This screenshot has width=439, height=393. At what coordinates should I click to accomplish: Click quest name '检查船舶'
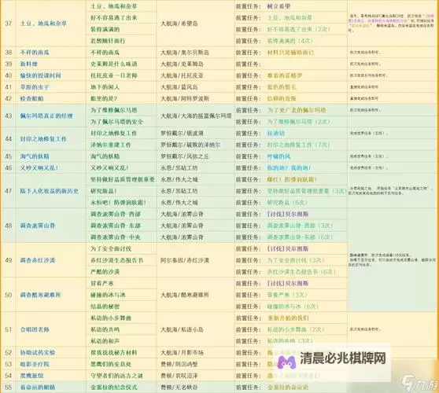tap(31, 99)
